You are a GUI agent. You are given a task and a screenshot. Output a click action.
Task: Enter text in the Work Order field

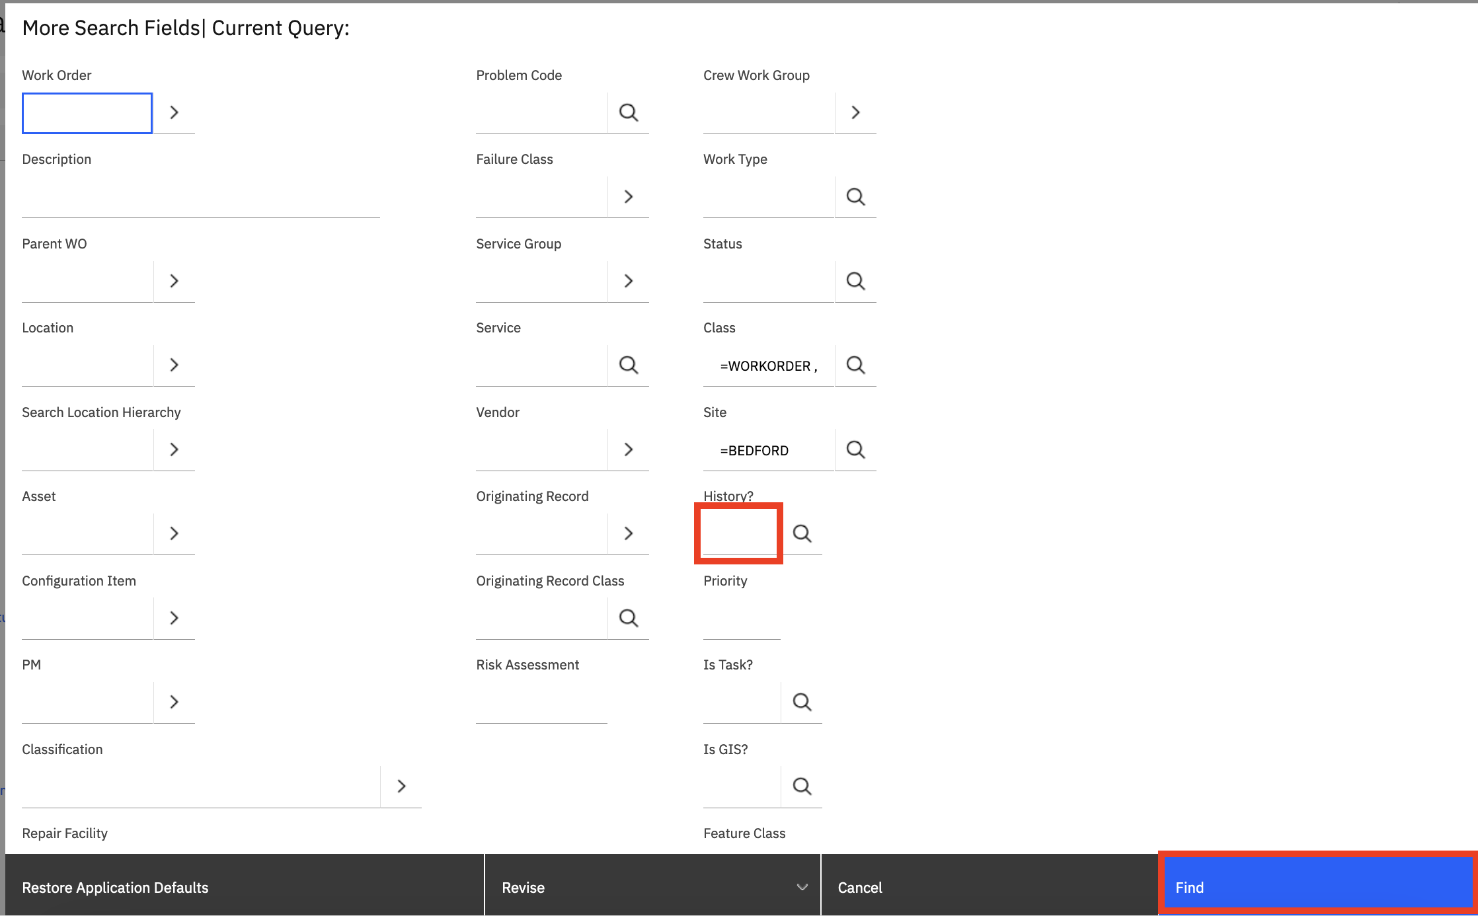[87, 112]
